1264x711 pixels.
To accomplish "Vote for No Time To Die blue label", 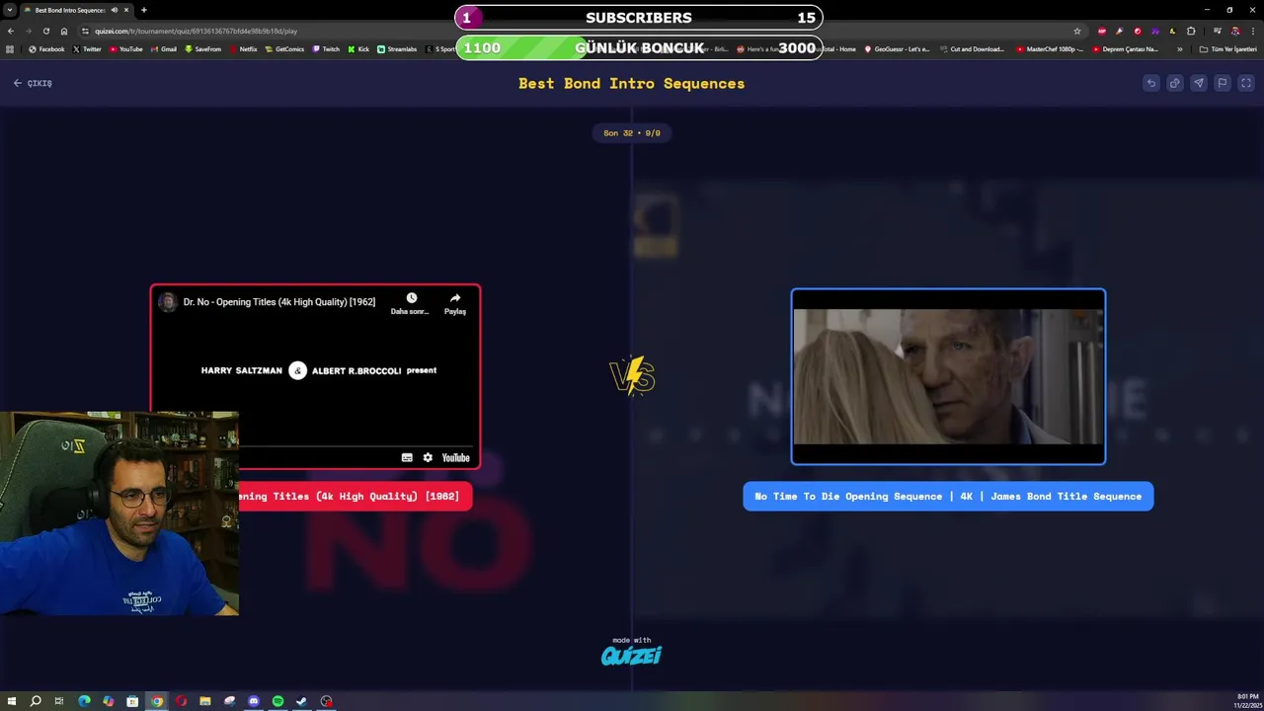I will (948, 496).
